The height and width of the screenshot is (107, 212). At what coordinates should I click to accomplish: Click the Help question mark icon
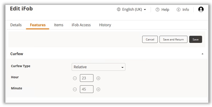click(x=157, y=9)
